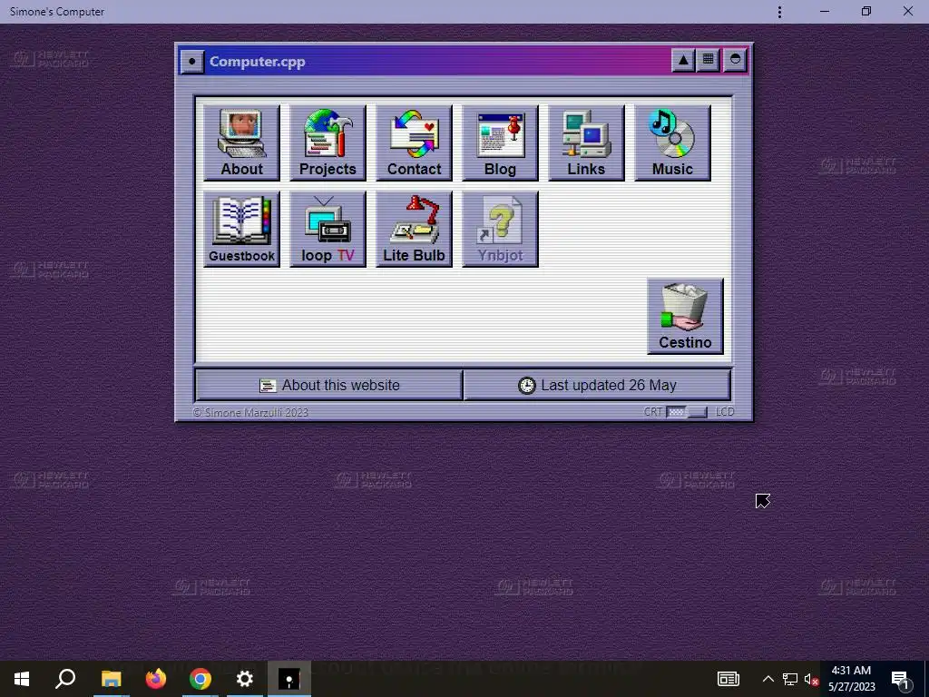Open the News and interests taskbar icon
The image size is (929, 697).
click(x=729, y=679)
